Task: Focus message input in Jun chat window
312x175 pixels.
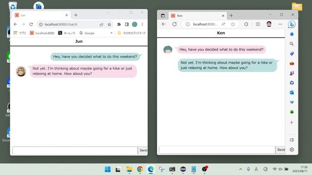Action: click(75, 150)
